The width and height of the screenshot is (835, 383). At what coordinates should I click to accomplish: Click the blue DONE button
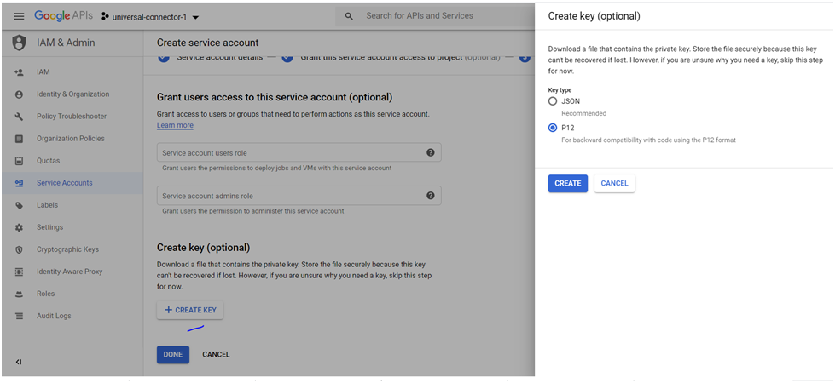[x=173, y=354]
